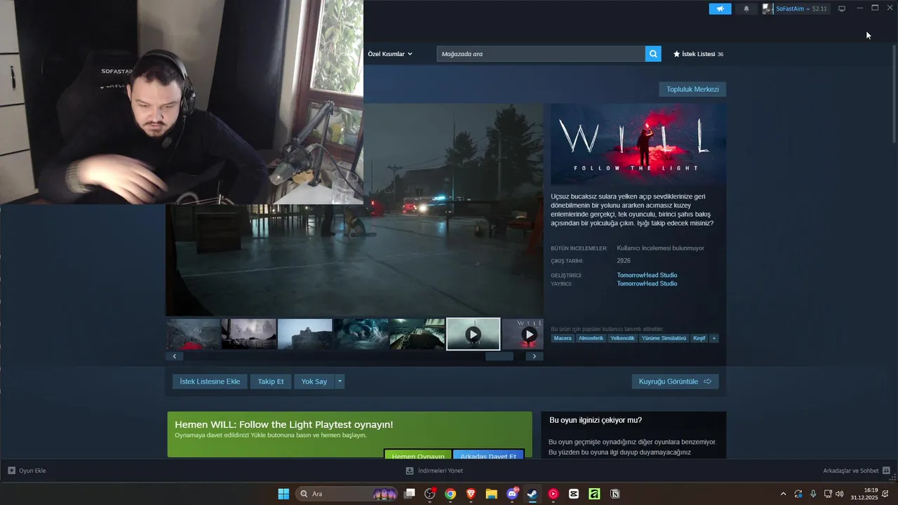Open Steam notifications bell
Screen dimensions: 898x505
click(746, 8)
